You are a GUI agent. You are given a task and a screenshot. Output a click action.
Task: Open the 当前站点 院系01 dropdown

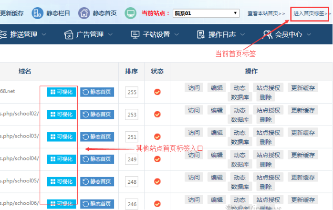click(206, 13)
